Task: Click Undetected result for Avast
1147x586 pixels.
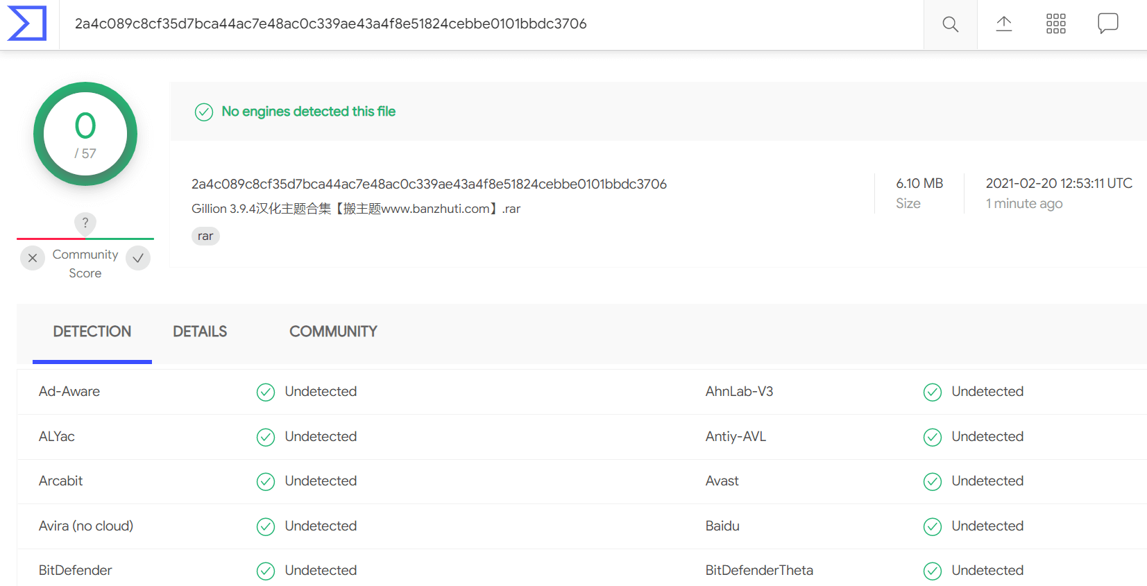Action: [x=987, y=481]
